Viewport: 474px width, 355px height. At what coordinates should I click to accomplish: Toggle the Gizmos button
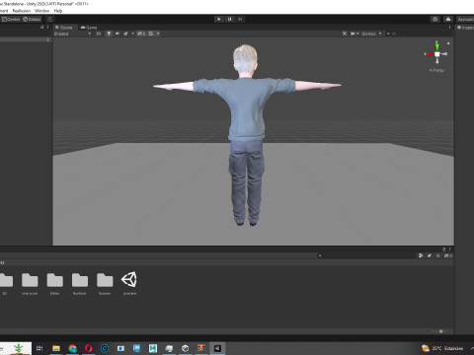pos(368,34)
